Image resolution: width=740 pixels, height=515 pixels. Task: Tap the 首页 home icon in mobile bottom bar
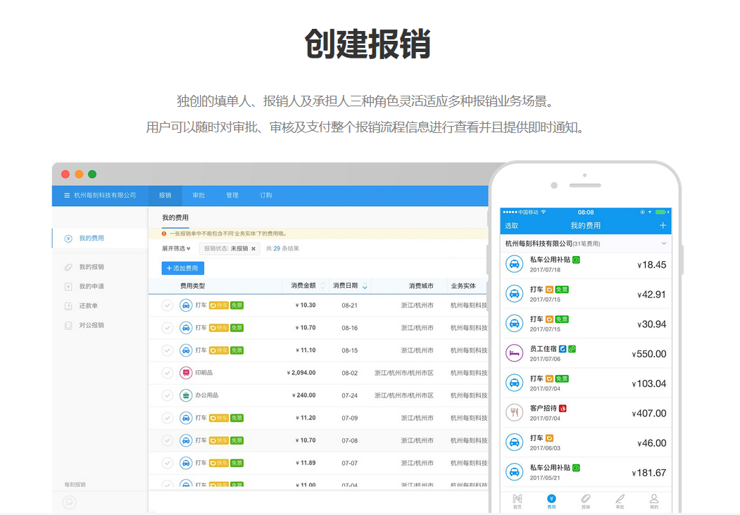pyautogui.click(x=518, y=498)
